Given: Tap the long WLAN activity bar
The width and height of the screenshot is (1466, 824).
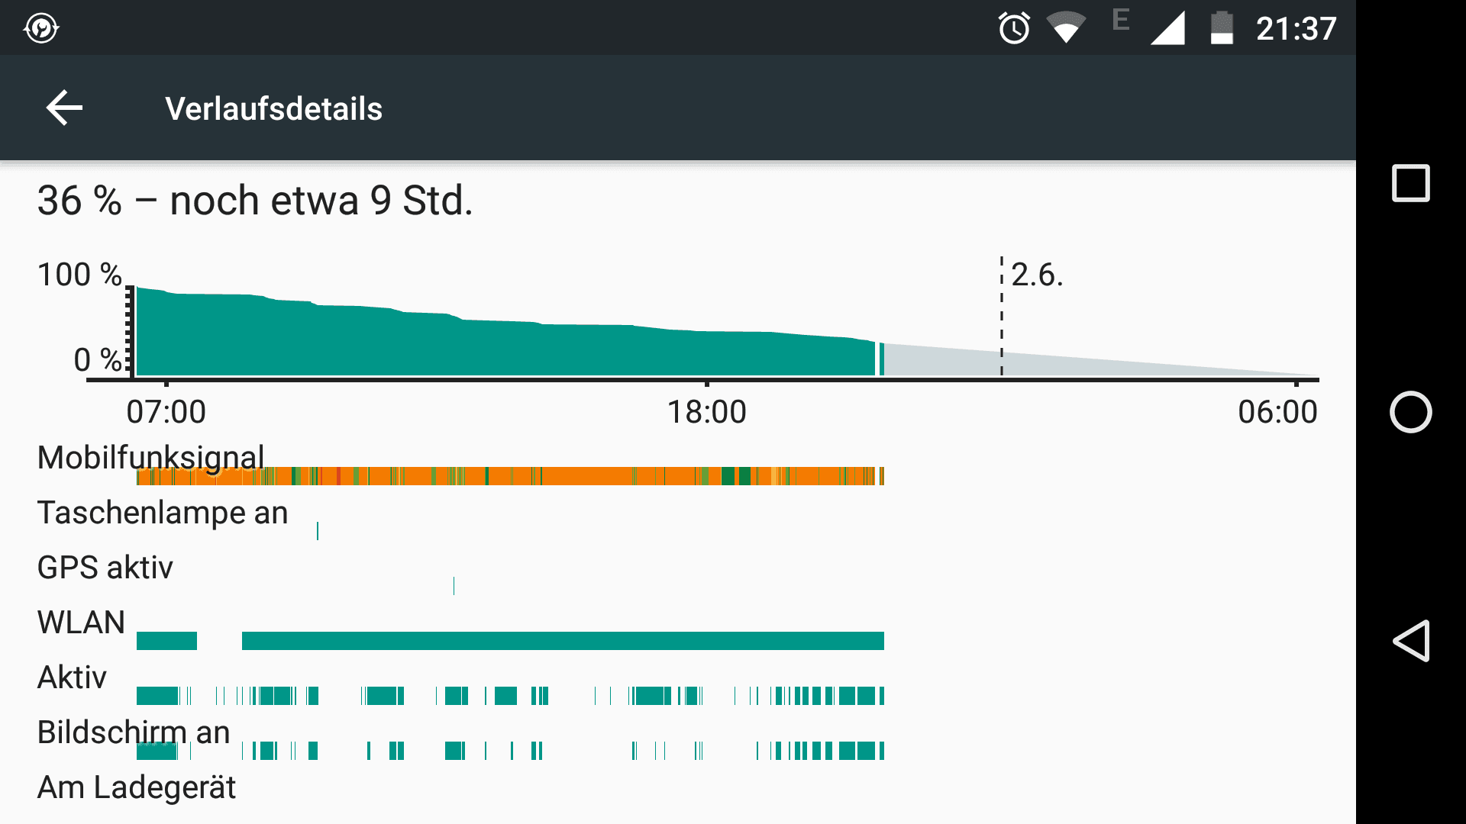Looking at the screenshot, I should [x=563, y=641].
